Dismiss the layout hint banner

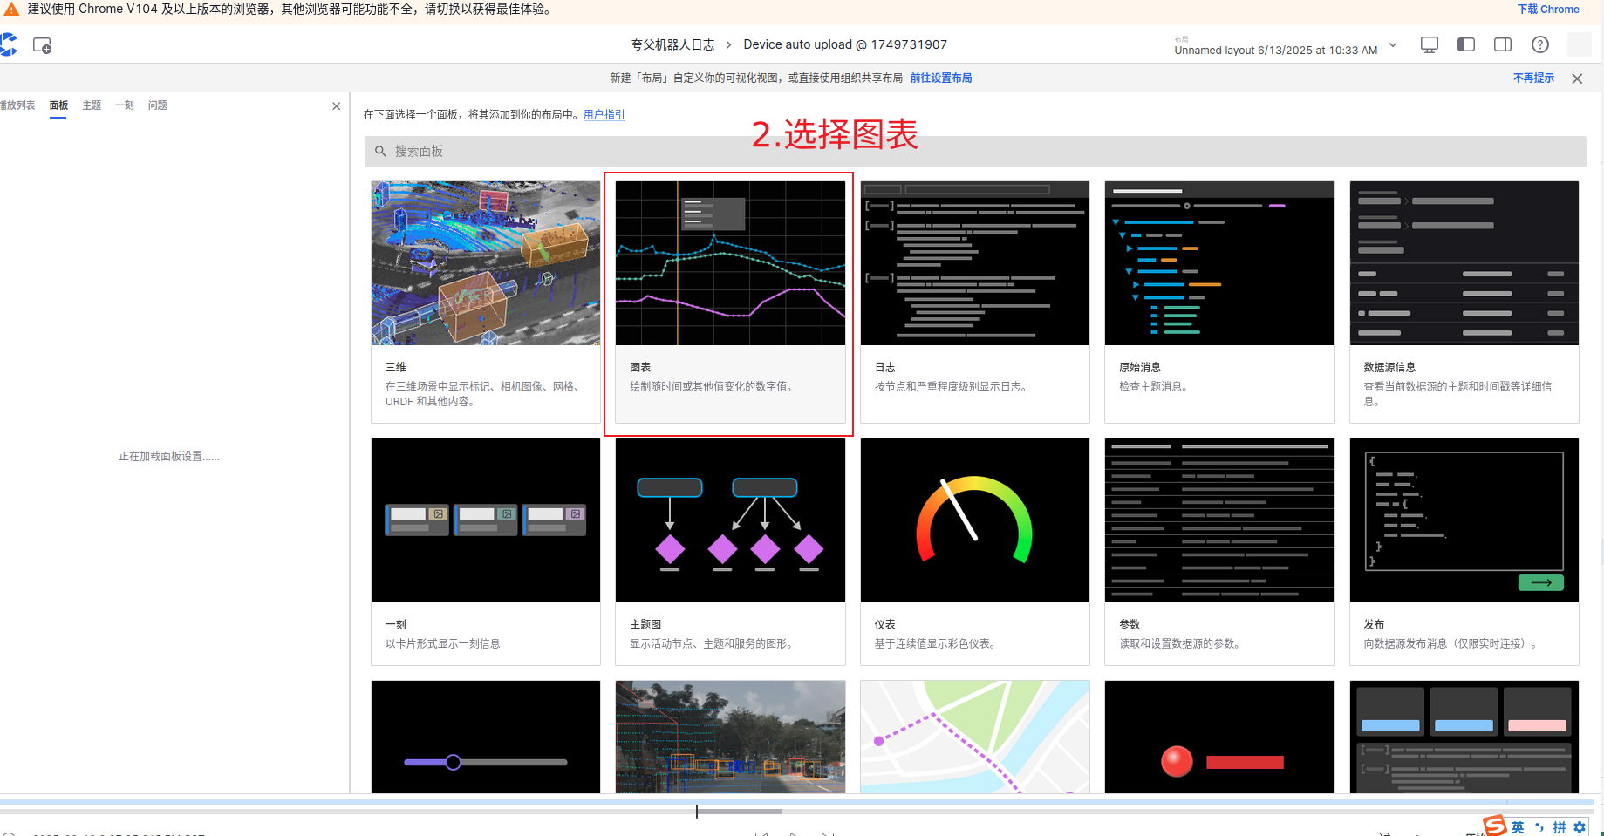(x=1577, y=78)
